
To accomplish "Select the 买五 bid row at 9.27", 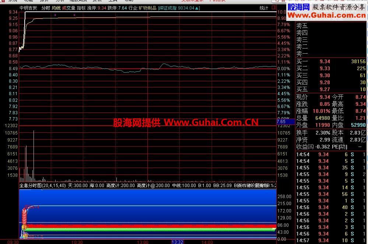I will pyautogui.click(x=331, y=89).
